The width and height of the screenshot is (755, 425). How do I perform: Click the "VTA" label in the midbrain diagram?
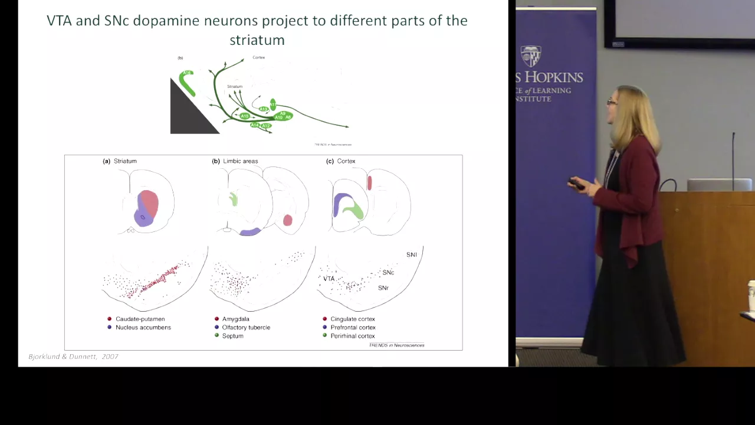[x=329, y=279]
